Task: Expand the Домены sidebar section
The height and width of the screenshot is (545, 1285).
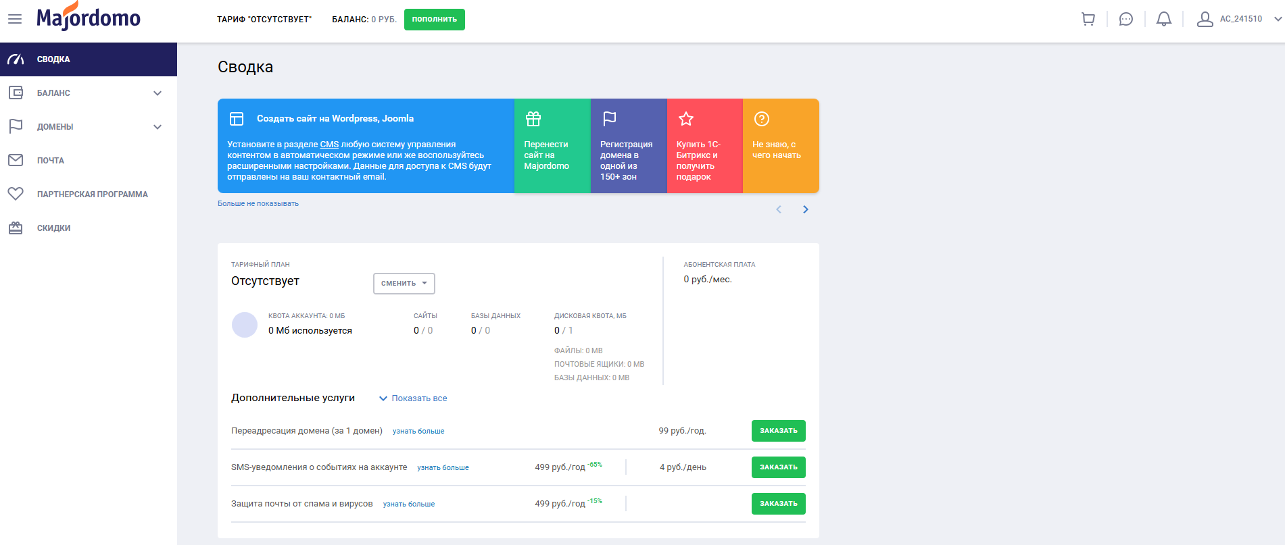Action: [157, 127]
